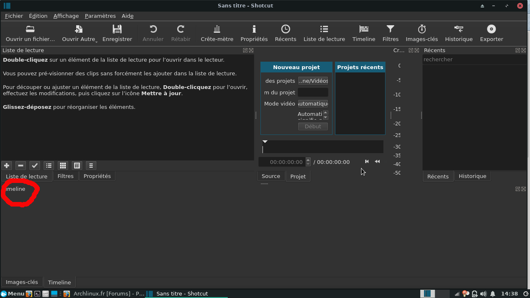The height and width of the screenshot is (298, 530).
Task: Switch playlist to details list view
Action: pos(49,166)
